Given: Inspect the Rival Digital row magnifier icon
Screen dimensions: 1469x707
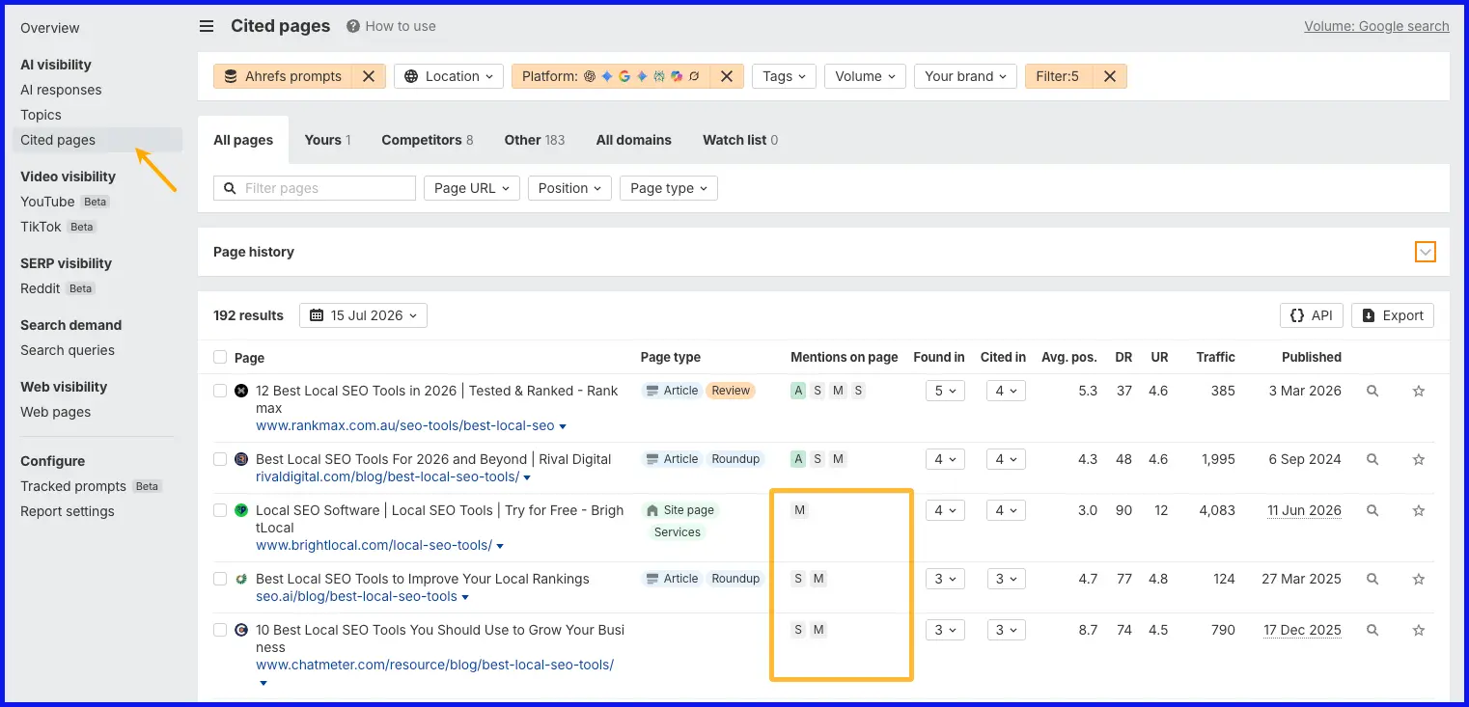Looking at the screenshot, I should (1372, 459).
